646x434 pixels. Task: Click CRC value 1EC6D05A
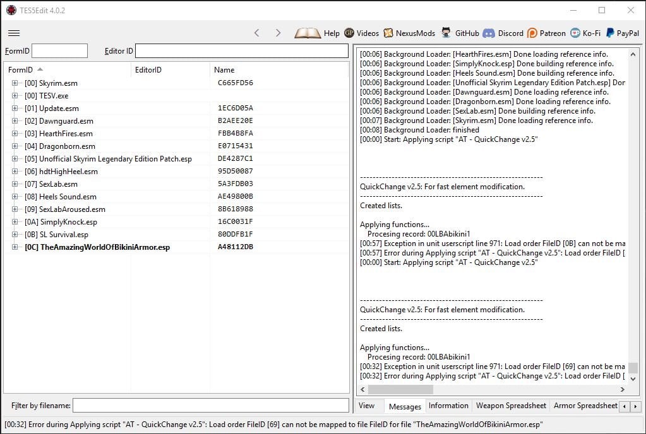(236, 108)
